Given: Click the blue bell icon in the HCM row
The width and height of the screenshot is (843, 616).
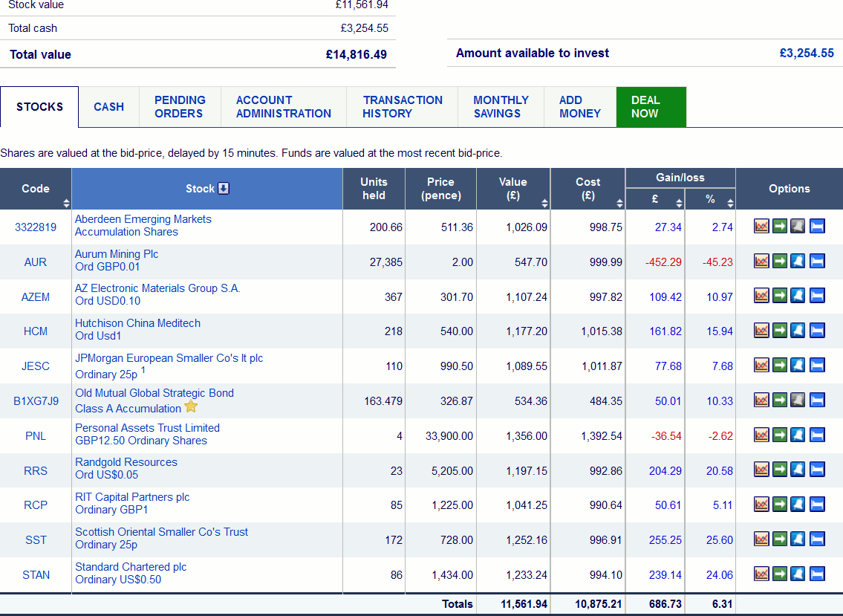Looking at the screenshot, I should click(x=798, y=331).
